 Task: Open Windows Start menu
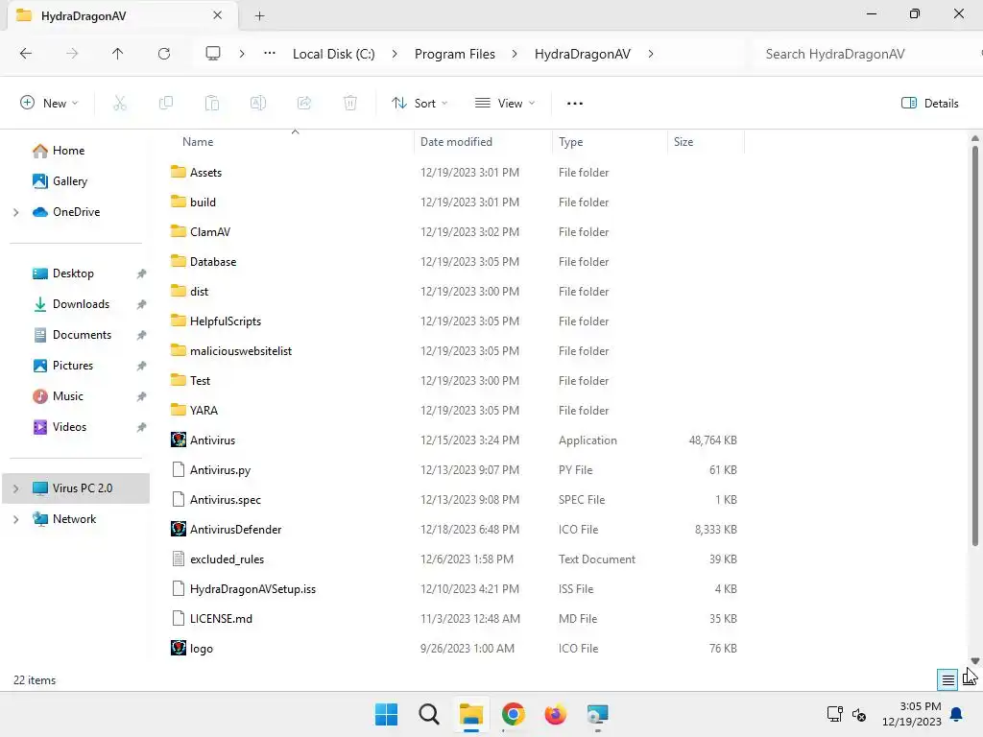coord(386,714)
